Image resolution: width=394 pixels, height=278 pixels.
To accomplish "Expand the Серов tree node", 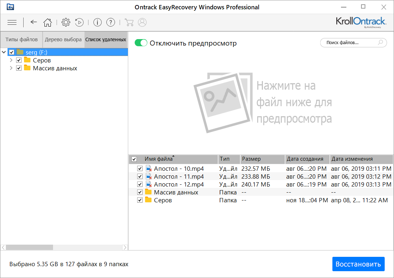I will [11, 60].
